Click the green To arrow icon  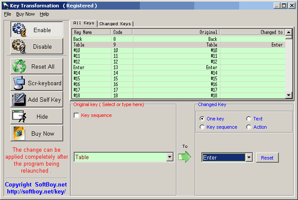click(185, 157)
